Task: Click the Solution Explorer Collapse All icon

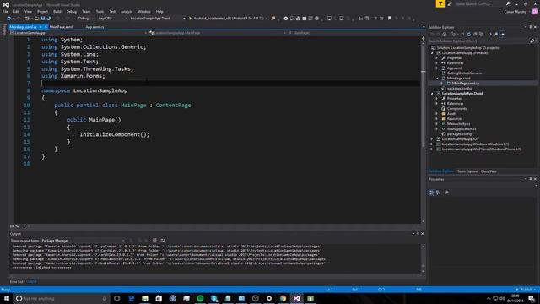Action: coord(475,34)
